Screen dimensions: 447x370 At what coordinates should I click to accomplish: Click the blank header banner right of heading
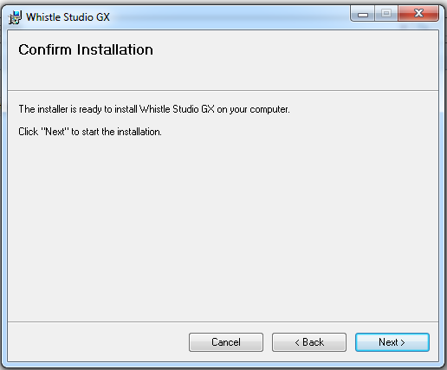pos(295,59)
